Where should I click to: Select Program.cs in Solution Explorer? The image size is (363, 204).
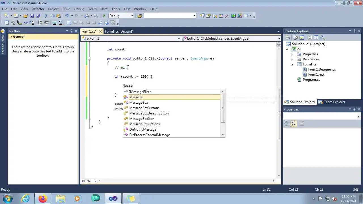pos(311,80)
